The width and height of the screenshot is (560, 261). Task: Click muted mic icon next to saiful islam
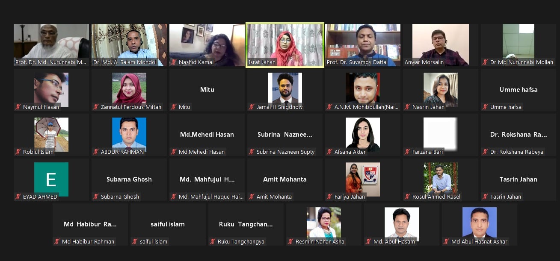pyautogui.click(x=135, y=242)
